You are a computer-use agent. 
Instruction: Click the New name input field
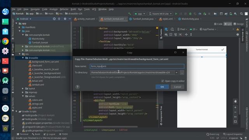[137, 66]
